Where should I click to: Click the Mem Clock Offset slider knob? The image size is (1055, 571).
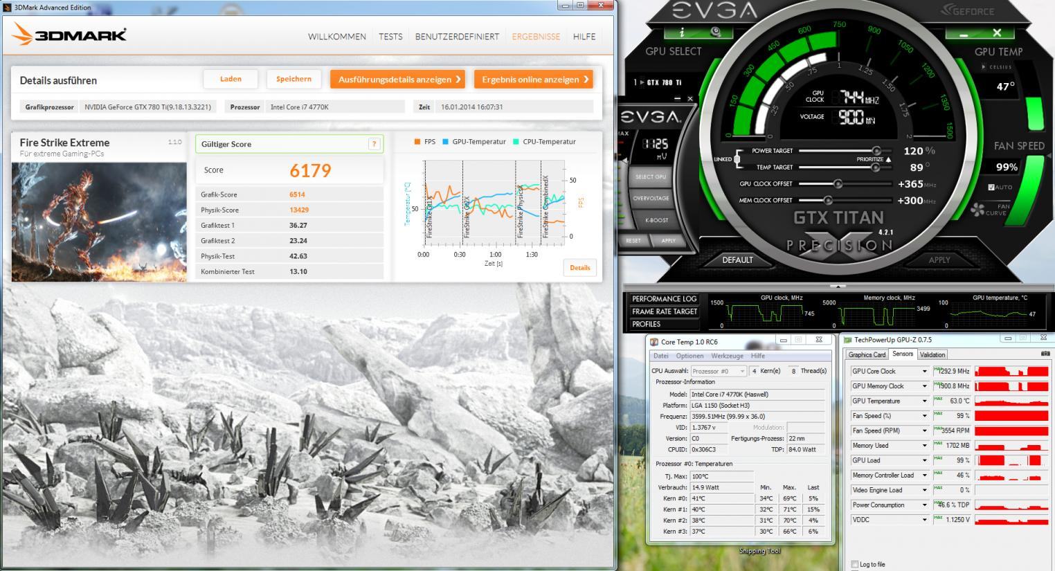point(828,201)
